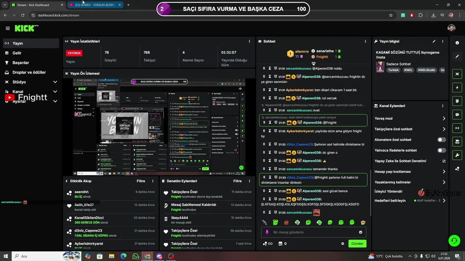Open Yayın İstatistikleri three-dot menu
465x261 pixels.
click(249, 41)
